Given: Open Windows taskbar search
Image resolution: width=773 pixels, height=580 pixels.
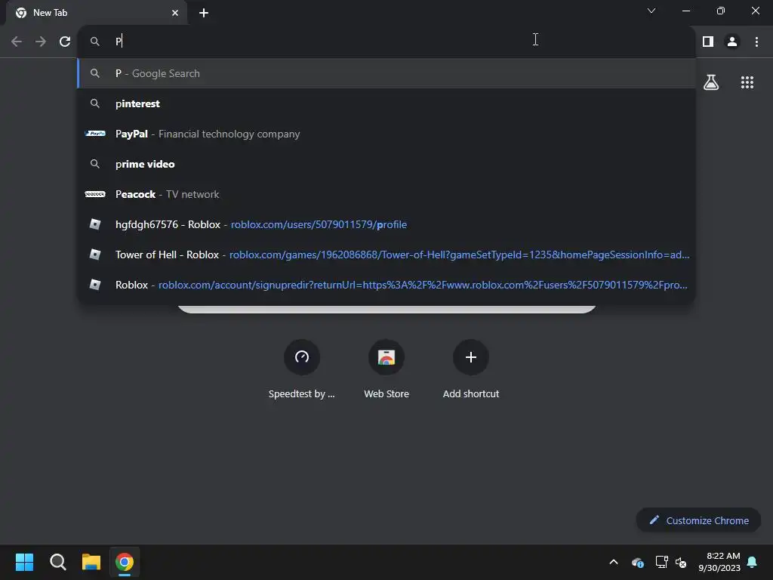Looking at the screenshot, I should tap(57, 562).
